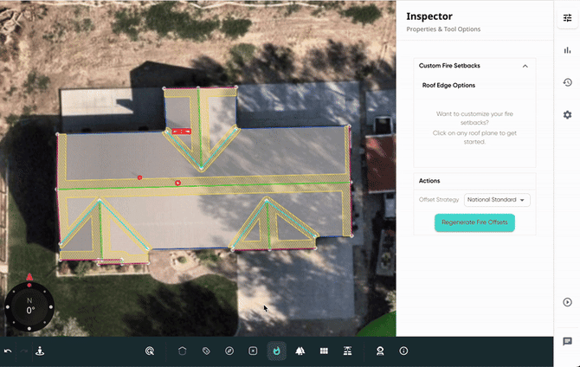This screenshot has height=367, width=580.
Task: Click Regenerate Fire Offsets button
Action: (x=474, y=222)
